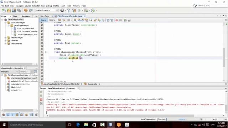Toggle Rectangular Selection in editor toolbar
The width and height of the screenshot is (228, 128).
point(90,20)
